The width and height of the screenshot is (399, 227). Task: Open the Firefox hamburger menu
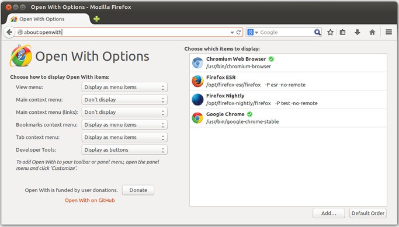[x=388, y=32]
